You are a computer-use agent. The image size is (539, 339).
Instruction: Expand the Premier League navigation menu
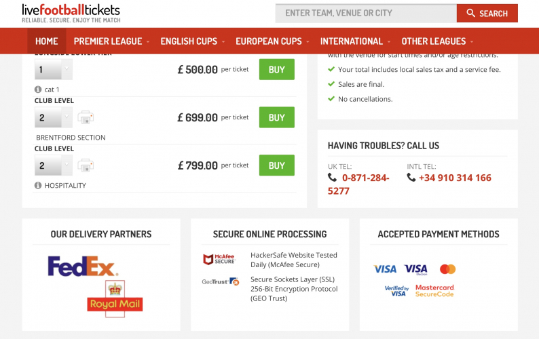pyautogui.click(x=112, y=41)
